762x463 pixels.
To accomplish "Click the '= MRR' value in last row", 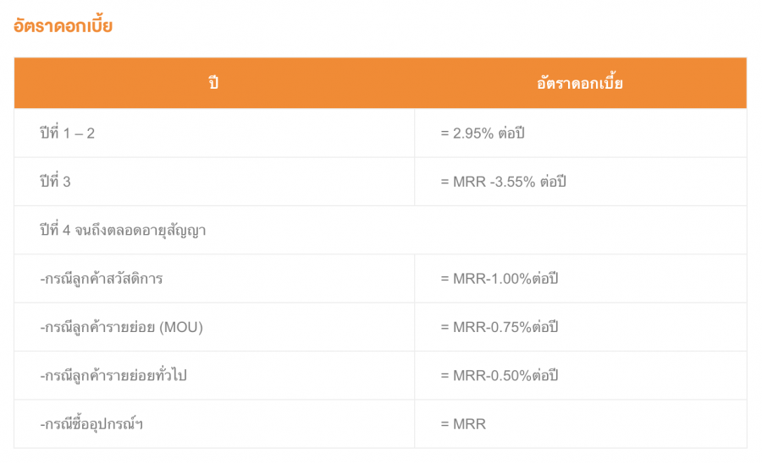I will (x=463, y=424).
